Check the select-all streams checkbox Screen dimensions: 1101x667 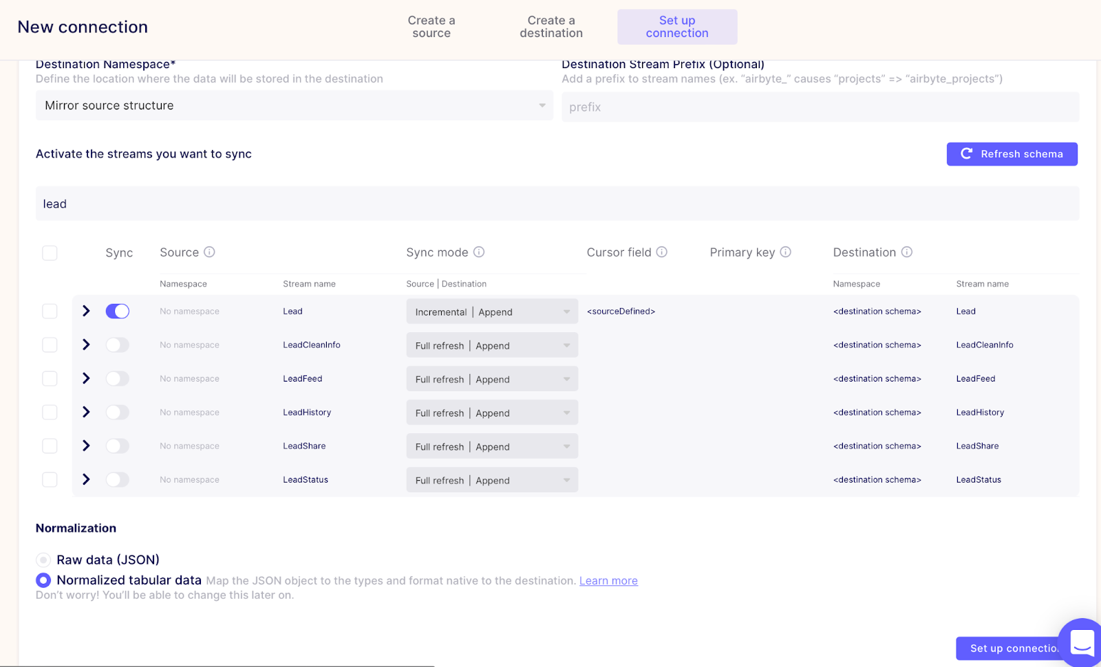[x=50, y=252]
